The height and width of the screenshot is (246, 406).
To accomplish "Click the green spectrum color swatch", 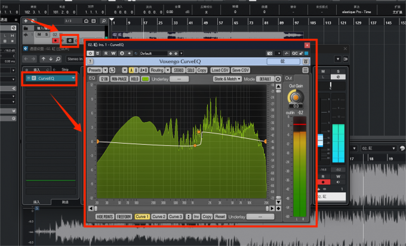I will (145, 79).
